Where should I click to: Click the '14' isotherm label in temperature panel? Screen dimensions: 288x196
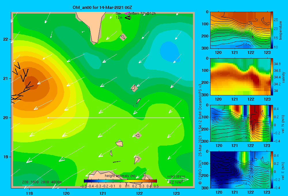click(x=245, y=44)
